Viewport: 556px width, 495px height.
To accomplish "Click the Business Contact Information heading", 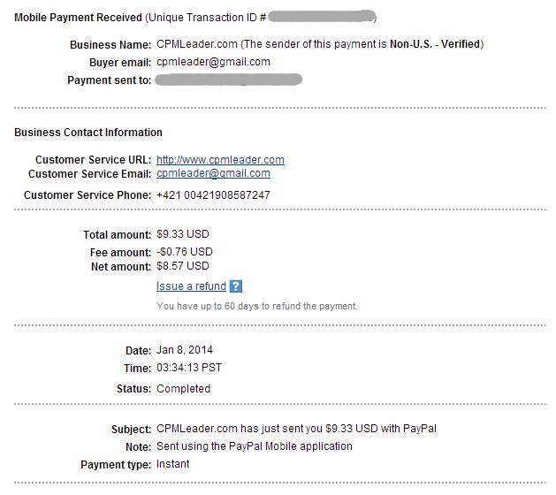I will (88, 133).
